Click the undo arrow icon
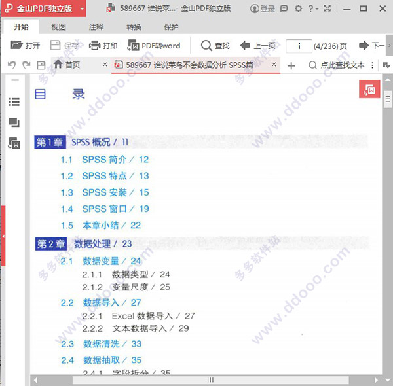The width and height of the screenshot is (393, 386). tap(12, 65)
